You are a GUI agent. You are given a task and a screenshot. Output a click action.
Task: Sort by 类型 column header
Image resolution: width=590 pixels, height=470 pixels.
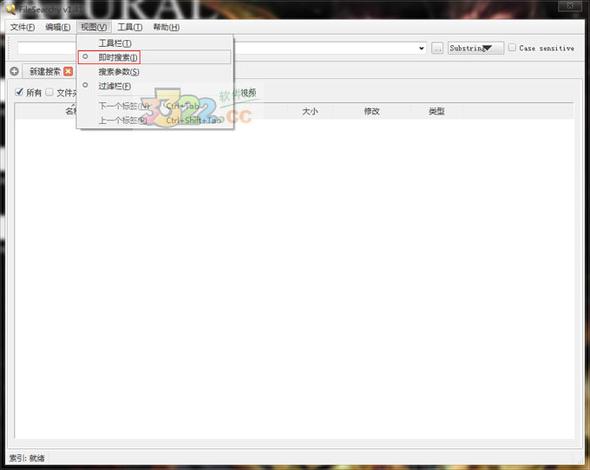pyautogui.click(x=436, y=111)
